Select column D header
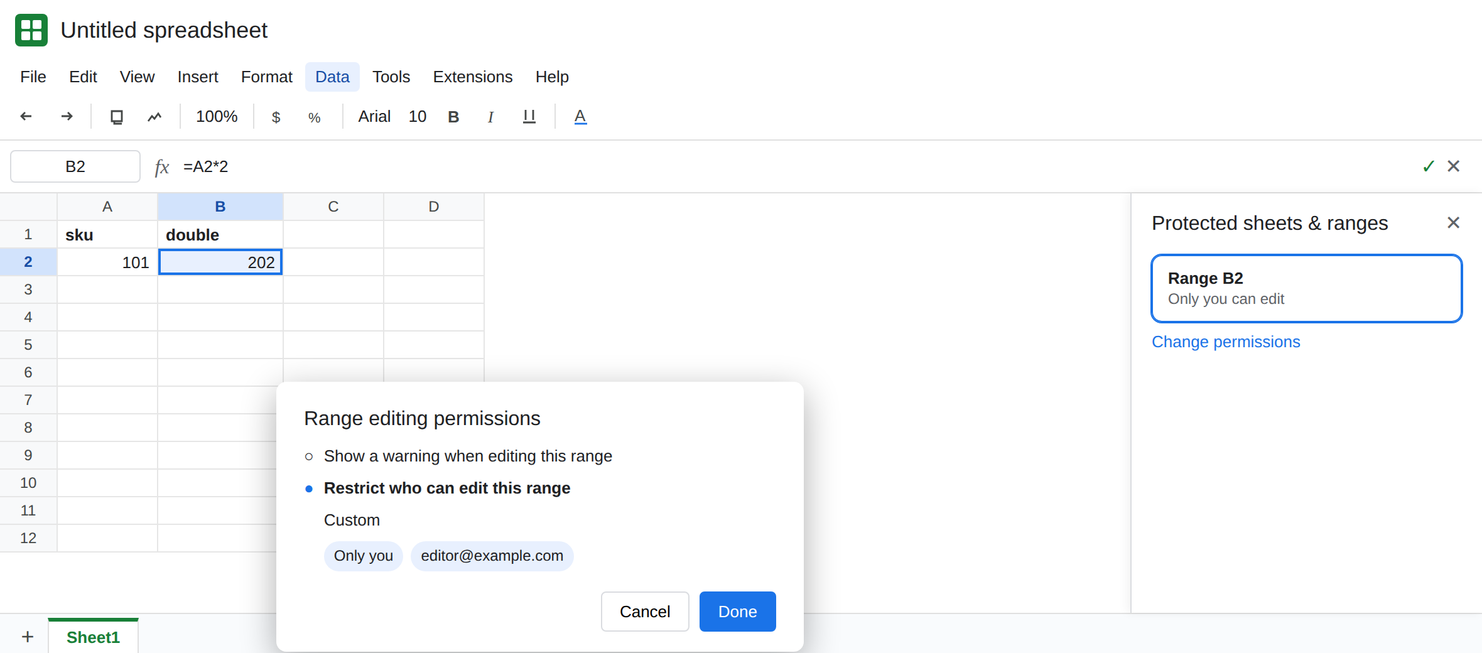1482x653 pixels. coord(434,207)
